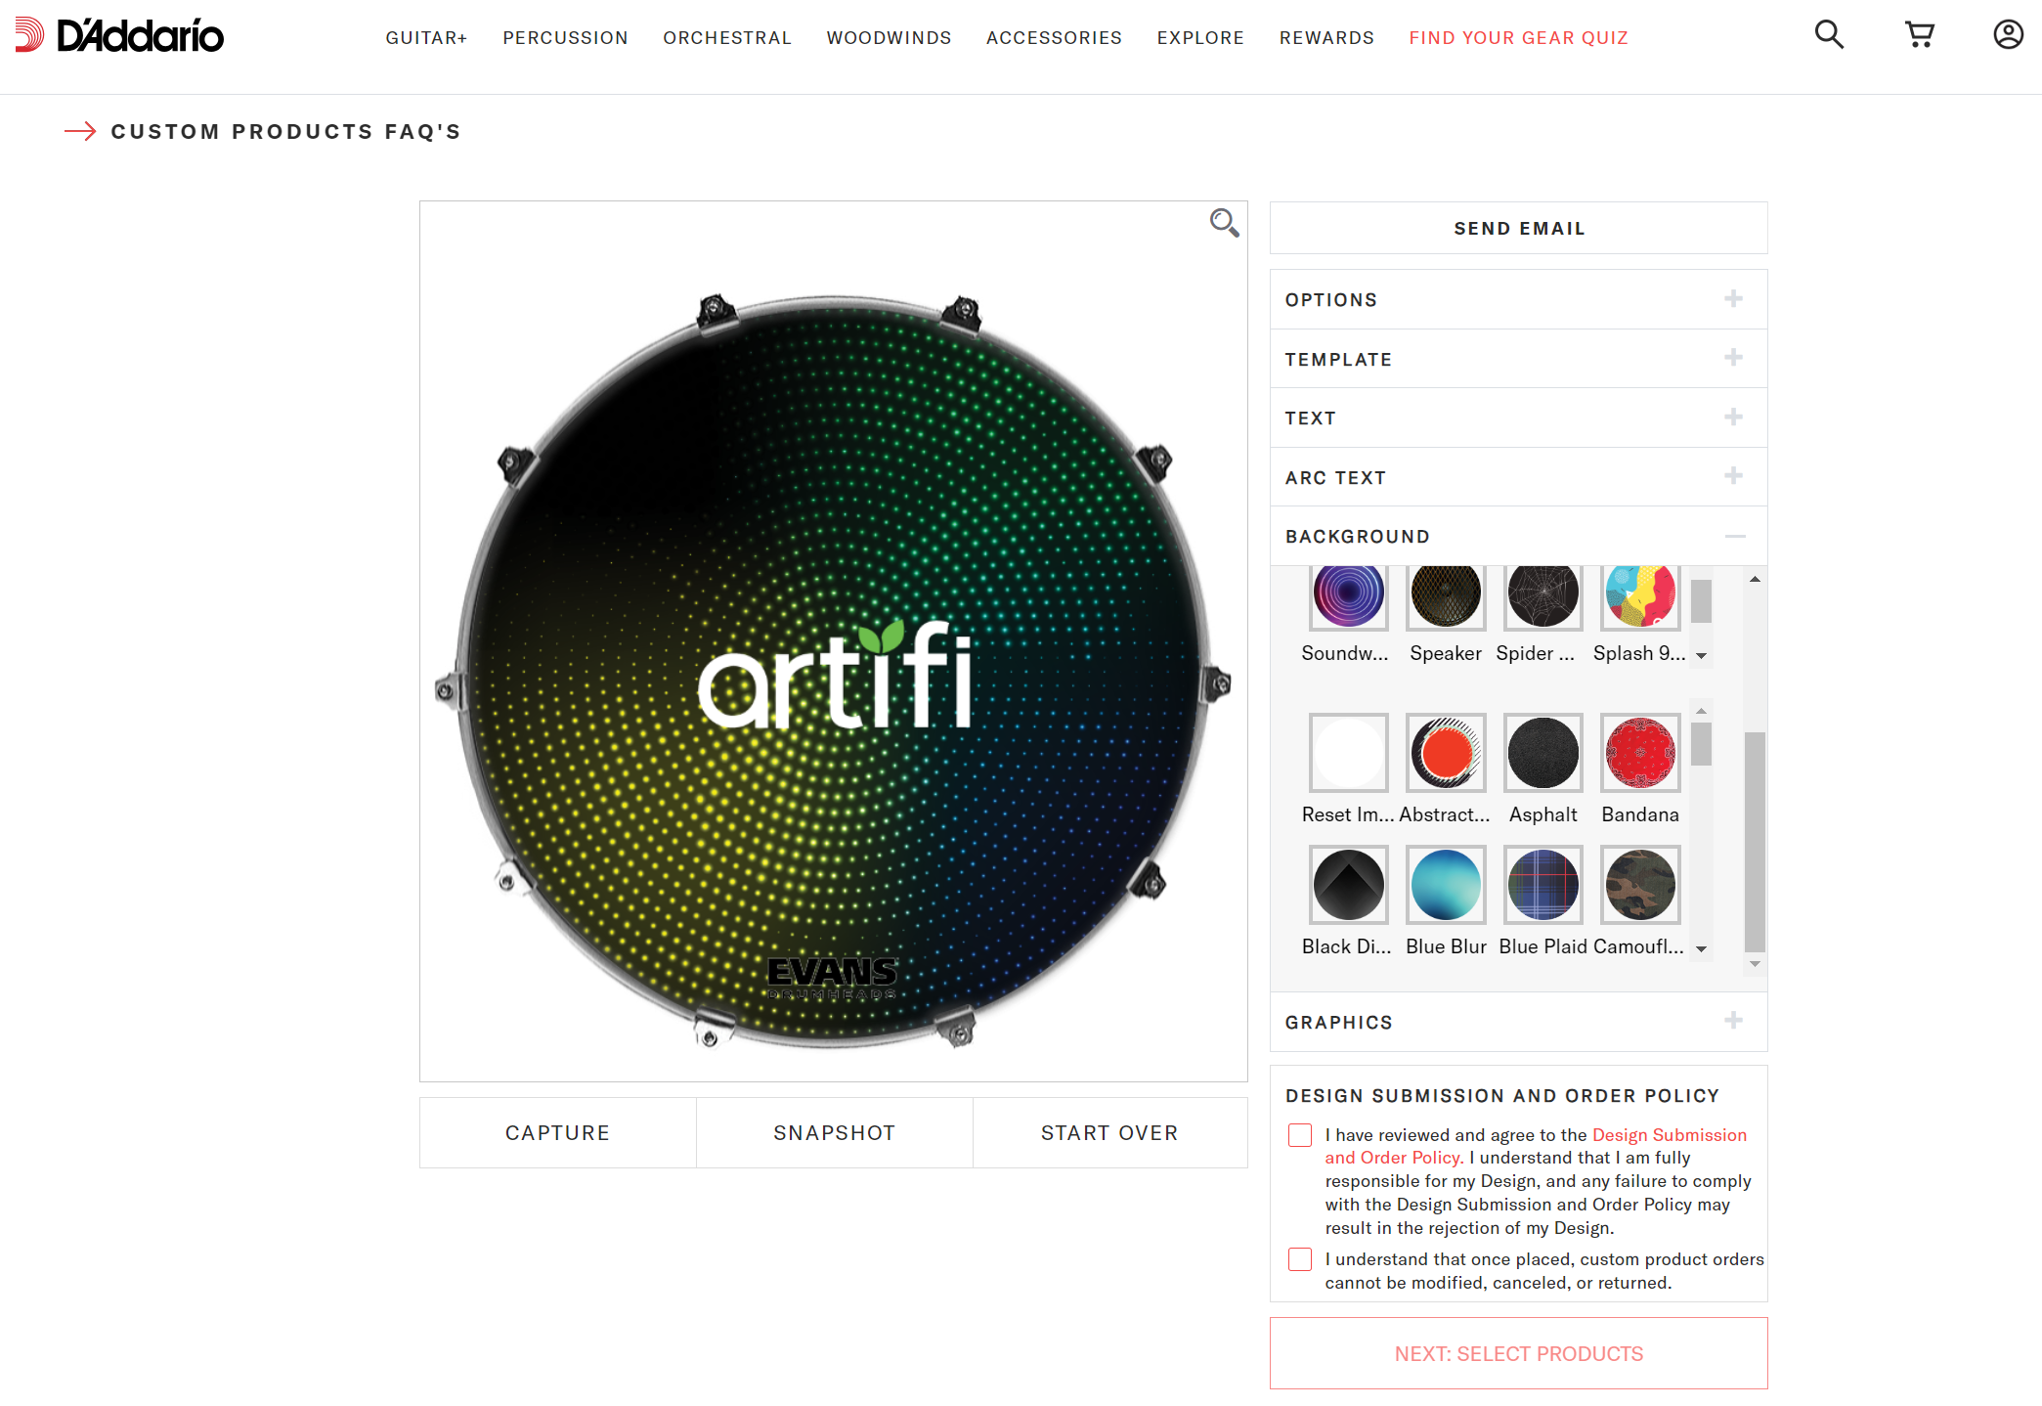The width and height of the screenshot is (2042, 1406).
Task: Open the Accessories menu
Action: (x=1054, y=37)
